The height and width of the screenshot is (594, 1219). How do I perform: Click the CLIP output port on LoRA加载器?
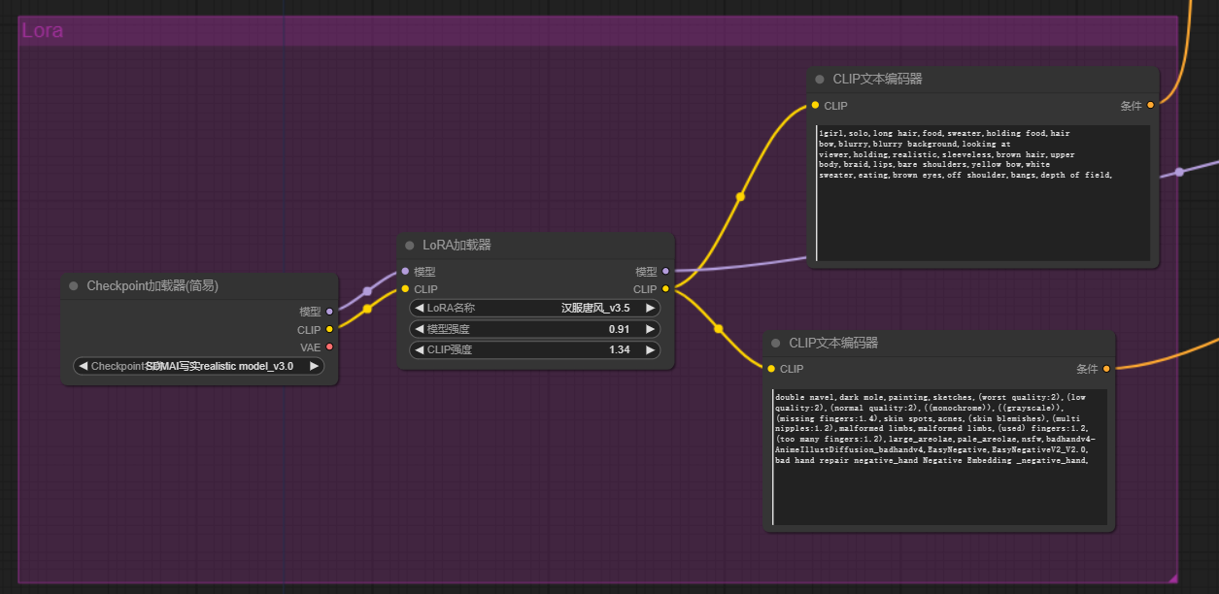pos(664,289)
